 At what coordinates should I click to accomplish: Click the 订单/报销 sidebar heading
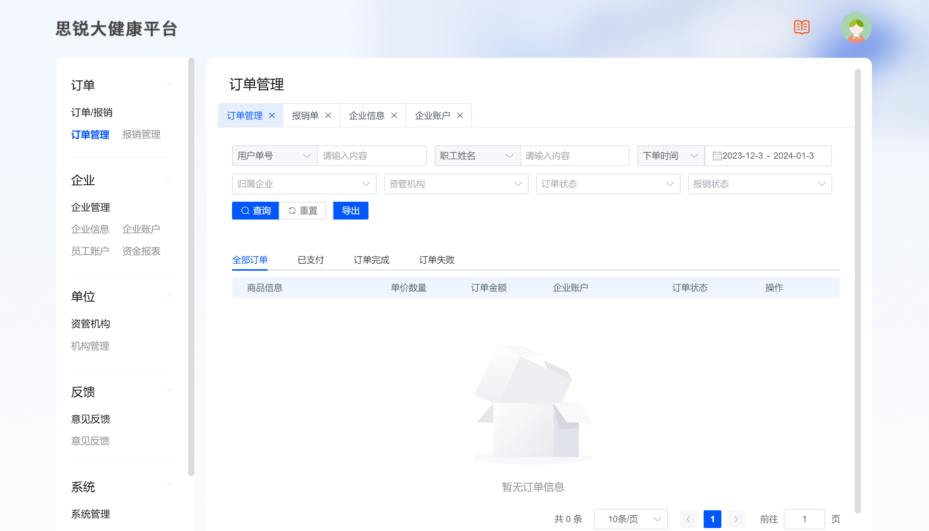(92, 112)
